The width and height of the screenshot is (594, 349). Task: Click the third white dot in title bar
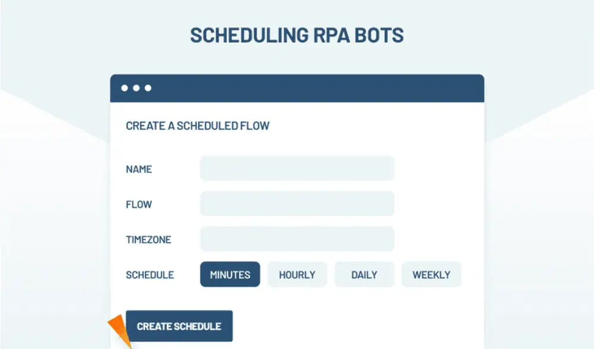click(148, 88)
